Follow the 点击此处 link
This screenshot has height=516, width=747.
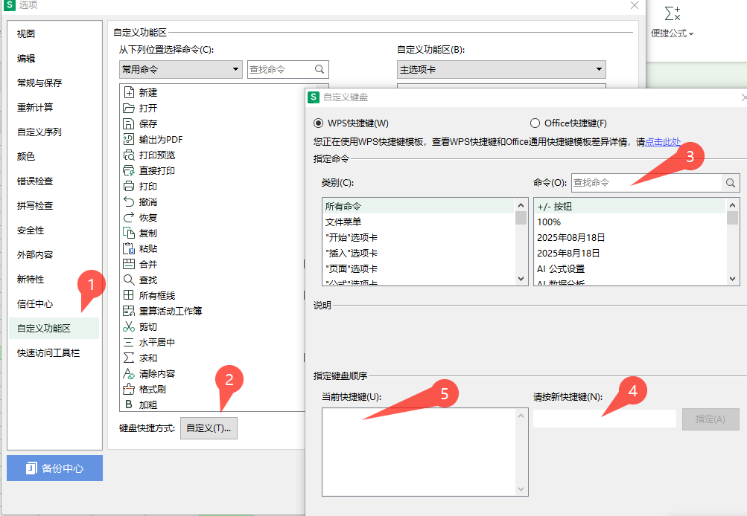(x=663, y=142)
